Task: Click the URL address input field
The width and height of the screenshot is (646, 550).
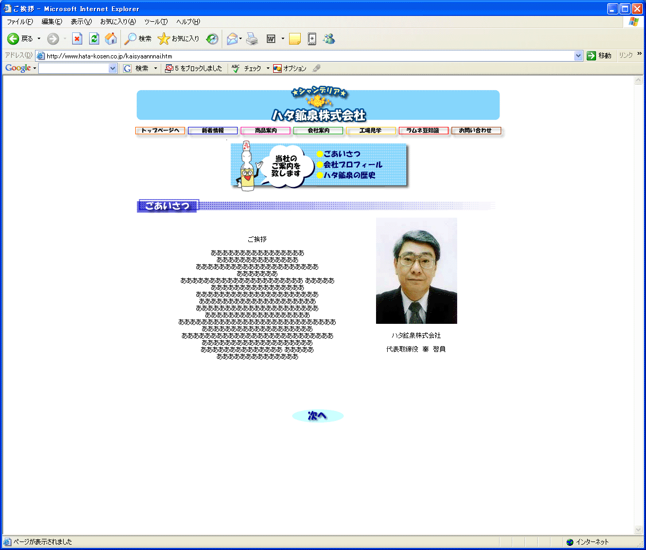Action: pyautogui.click(x=310, y=56)
